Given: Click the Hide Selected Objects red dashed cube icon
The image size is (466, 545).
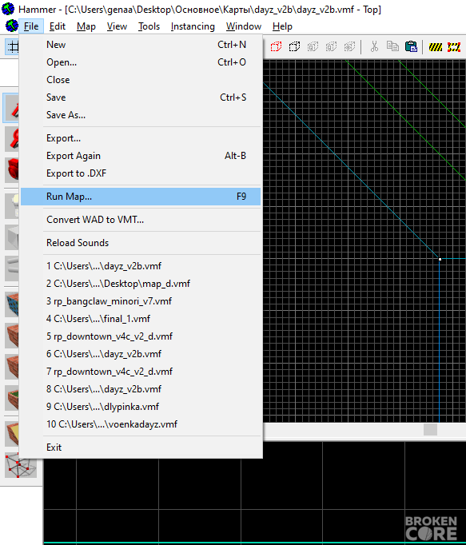Looking at the screenshot, I should [x=276, y=46].
